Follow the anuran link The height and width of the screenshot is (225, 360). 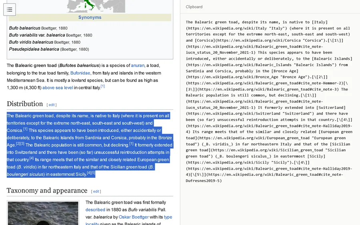(x=138, y=66)
